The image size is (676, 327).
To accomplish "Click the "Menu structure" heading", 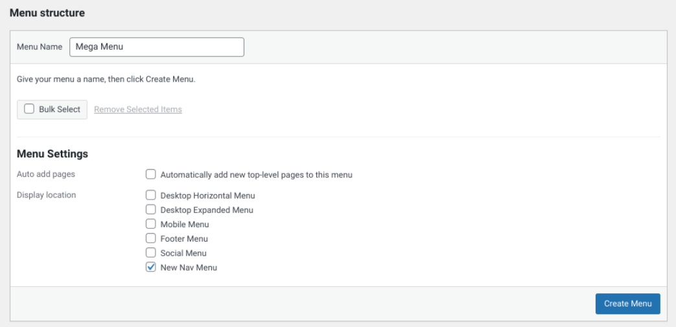I will pyautogui.click(x=47, y=13).
